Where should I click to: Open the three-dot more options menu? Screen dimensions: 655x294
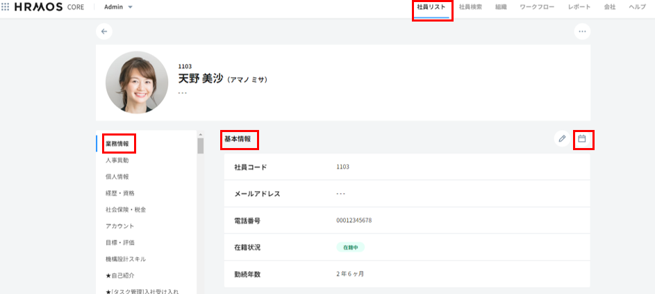(582, 31)
